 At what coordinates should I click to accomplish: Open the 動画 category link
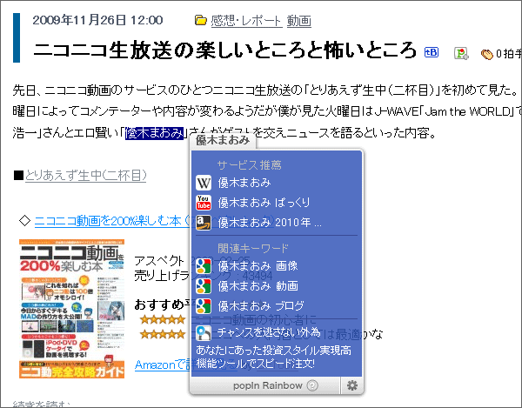(x=299, y=21)
